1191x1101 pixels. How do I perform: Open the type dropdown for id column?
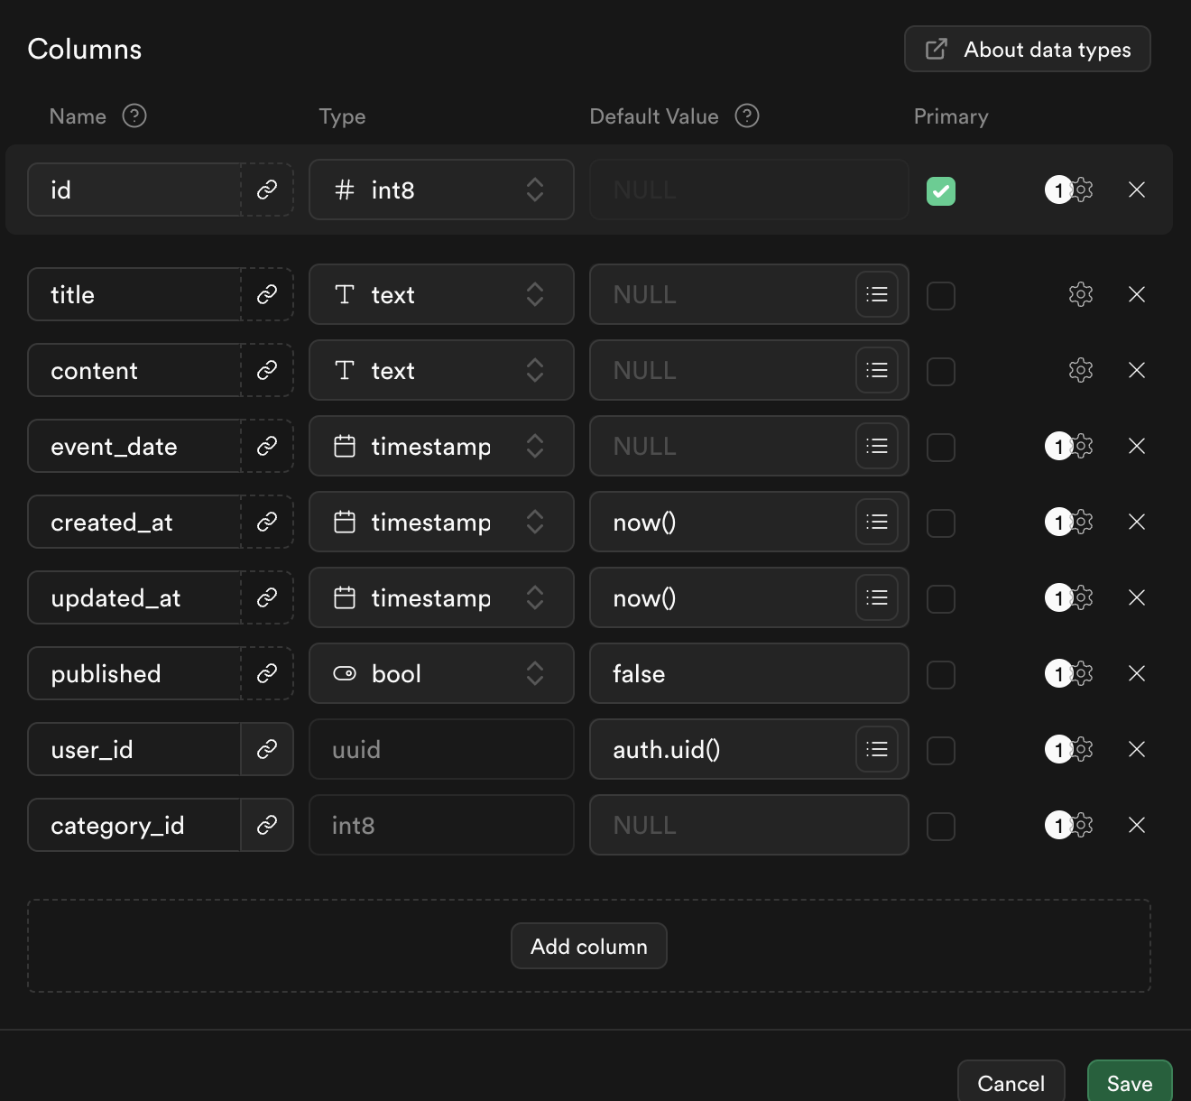[x=441, y=190]
